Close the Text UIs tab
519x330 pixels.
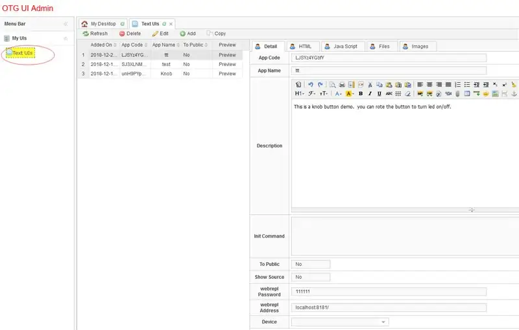(171, 24)
